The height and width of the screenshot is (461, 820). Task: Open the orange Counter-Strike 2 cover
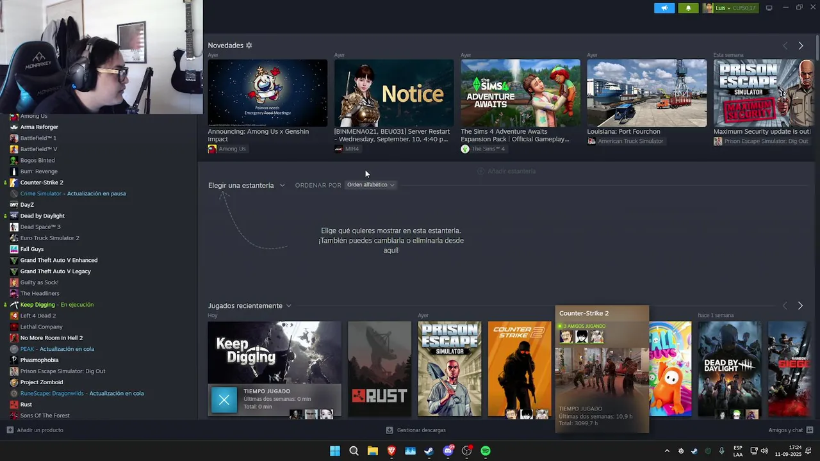(x=520, y=369)
